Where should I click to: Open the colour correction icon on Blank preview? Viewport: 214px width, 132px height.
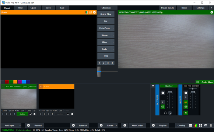click(86, 12)
